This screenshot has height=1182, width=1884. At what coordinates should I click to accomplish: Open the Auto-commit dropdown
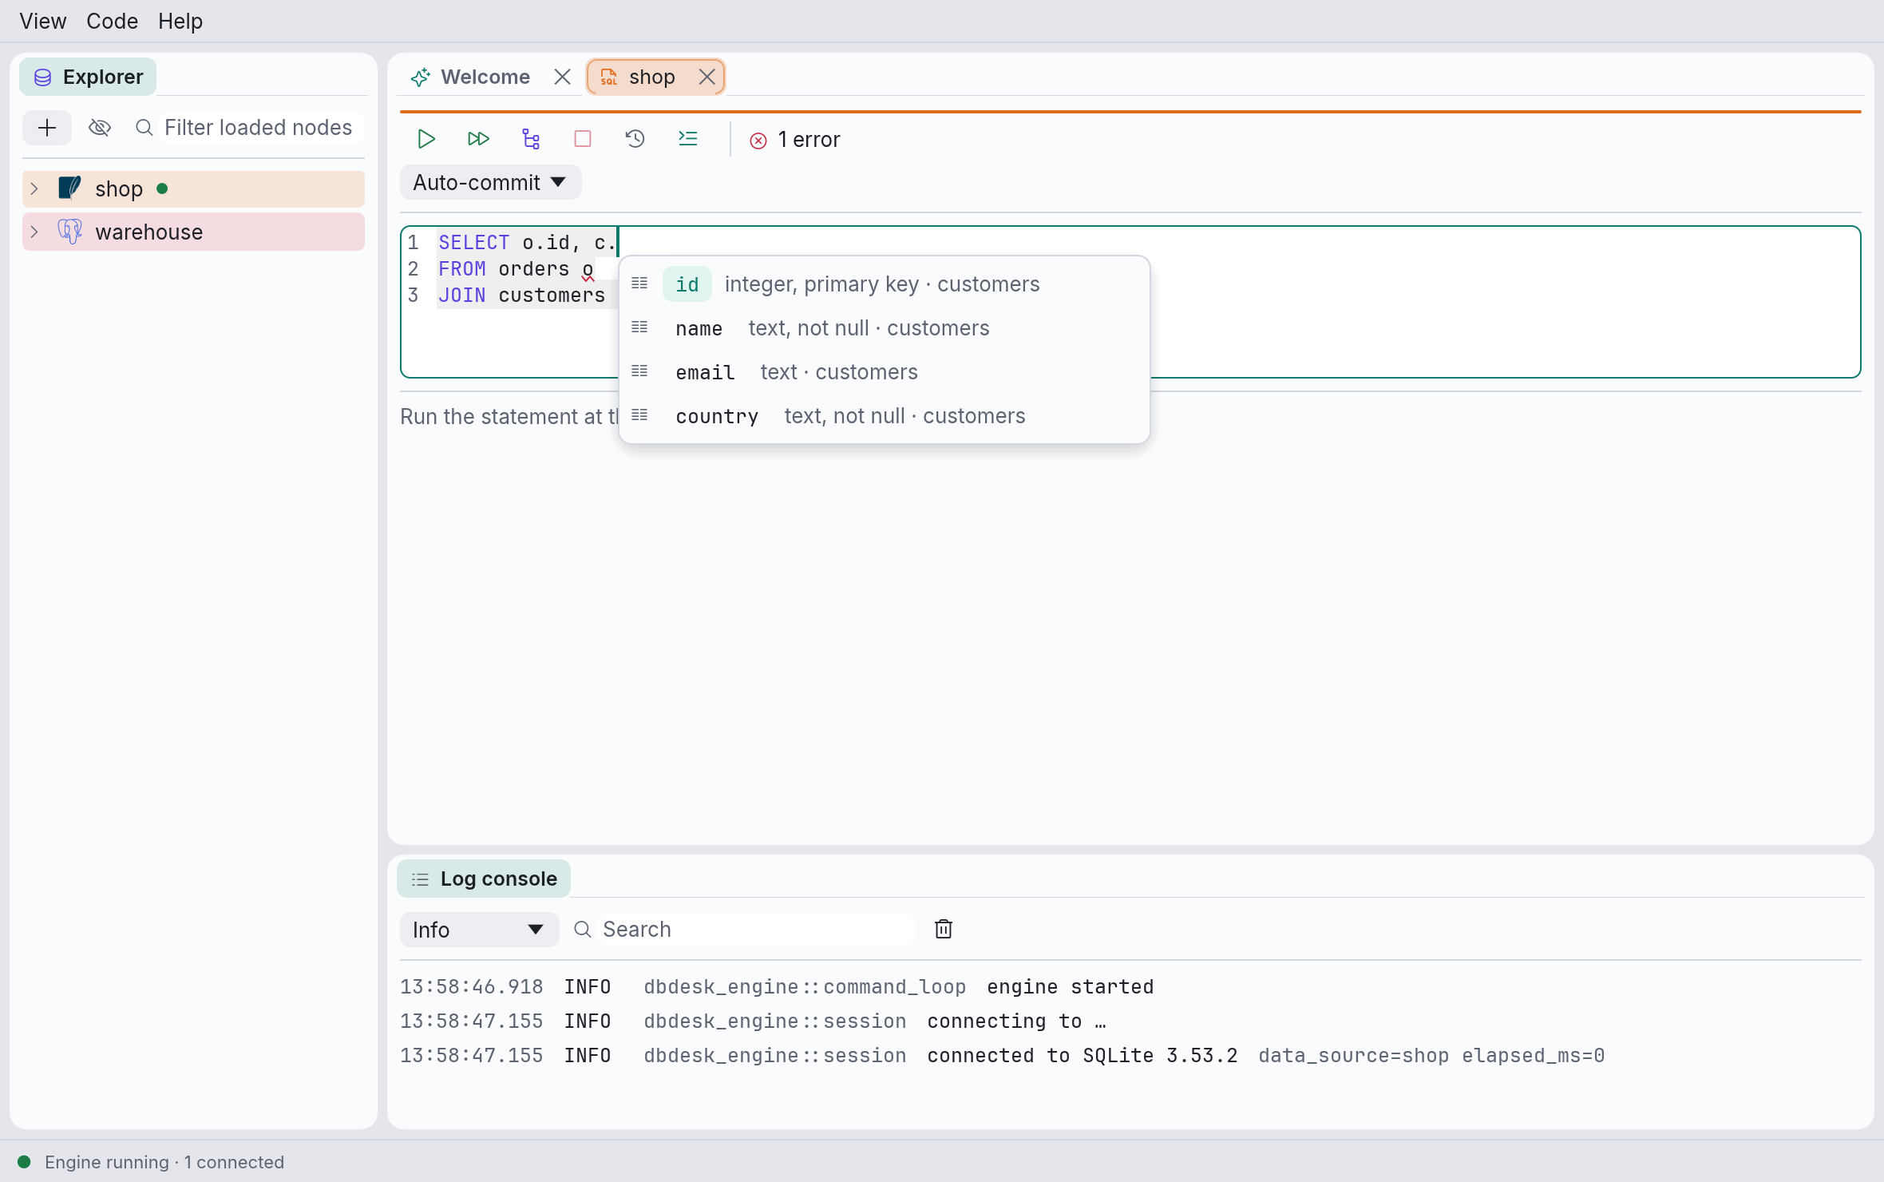tap(490, 182)
